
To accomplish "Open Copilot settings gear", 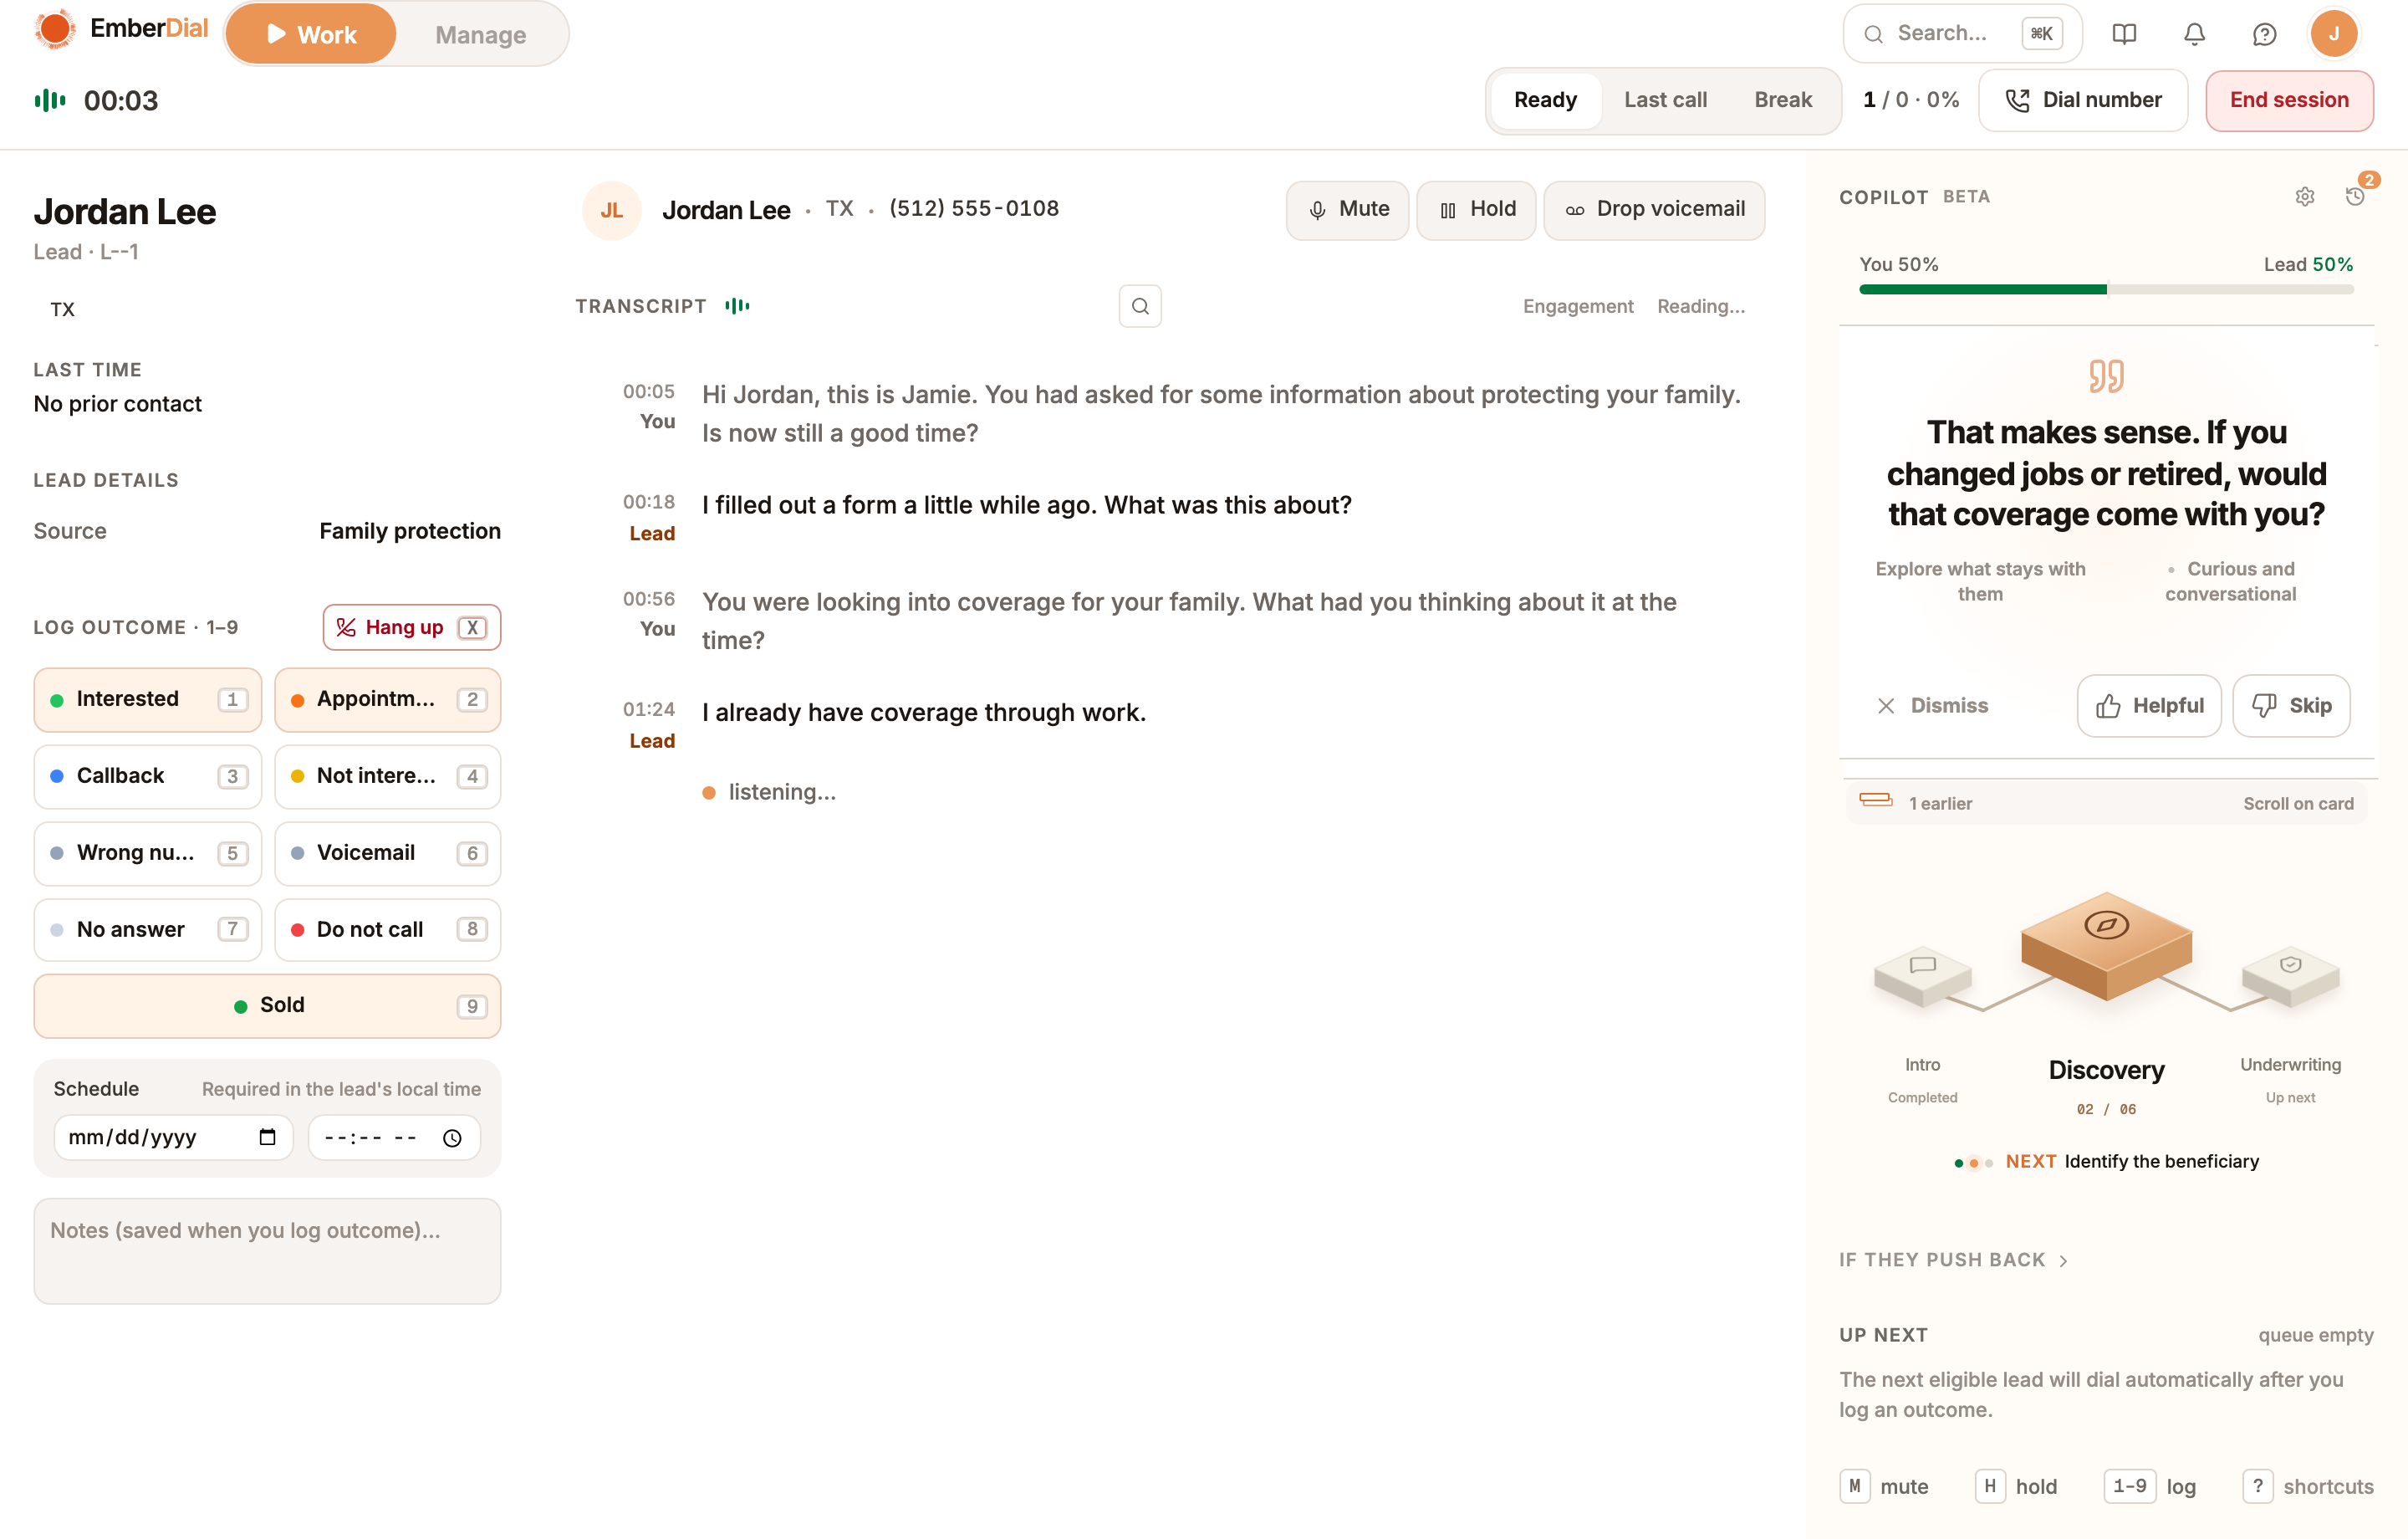I will pyautogui.click(x=2305, y=196).
